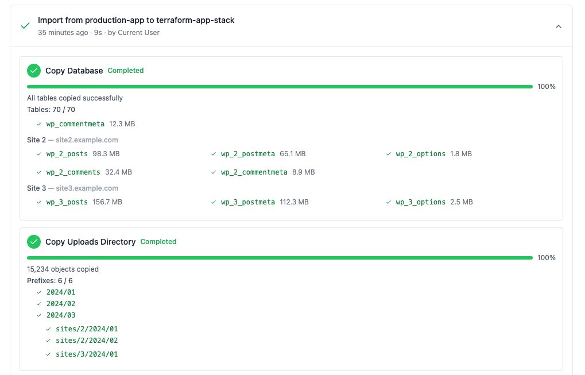Open site3.example.com link
The height and width of the screenshot is (375, 585).
87,188
